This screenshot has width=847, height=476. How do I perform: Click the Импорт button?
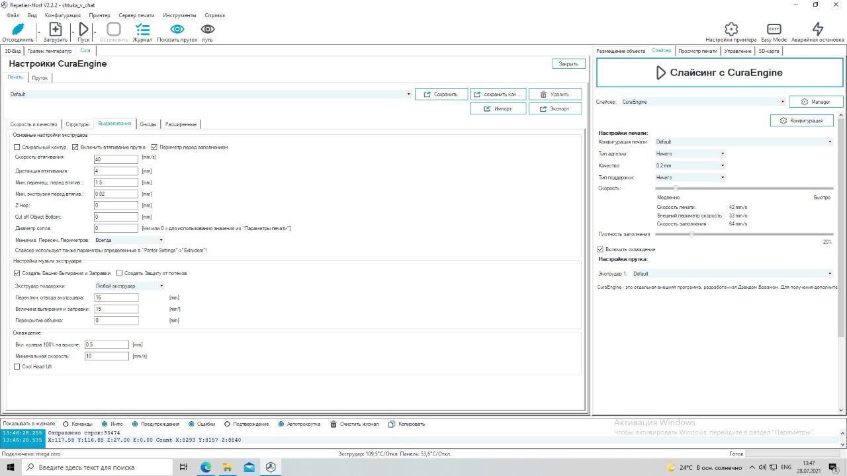(498, 109)
